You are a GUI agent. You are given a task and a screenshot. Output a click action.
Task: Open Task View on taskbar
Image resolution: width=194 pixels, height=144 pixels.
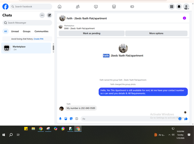(x=18, y=135)
